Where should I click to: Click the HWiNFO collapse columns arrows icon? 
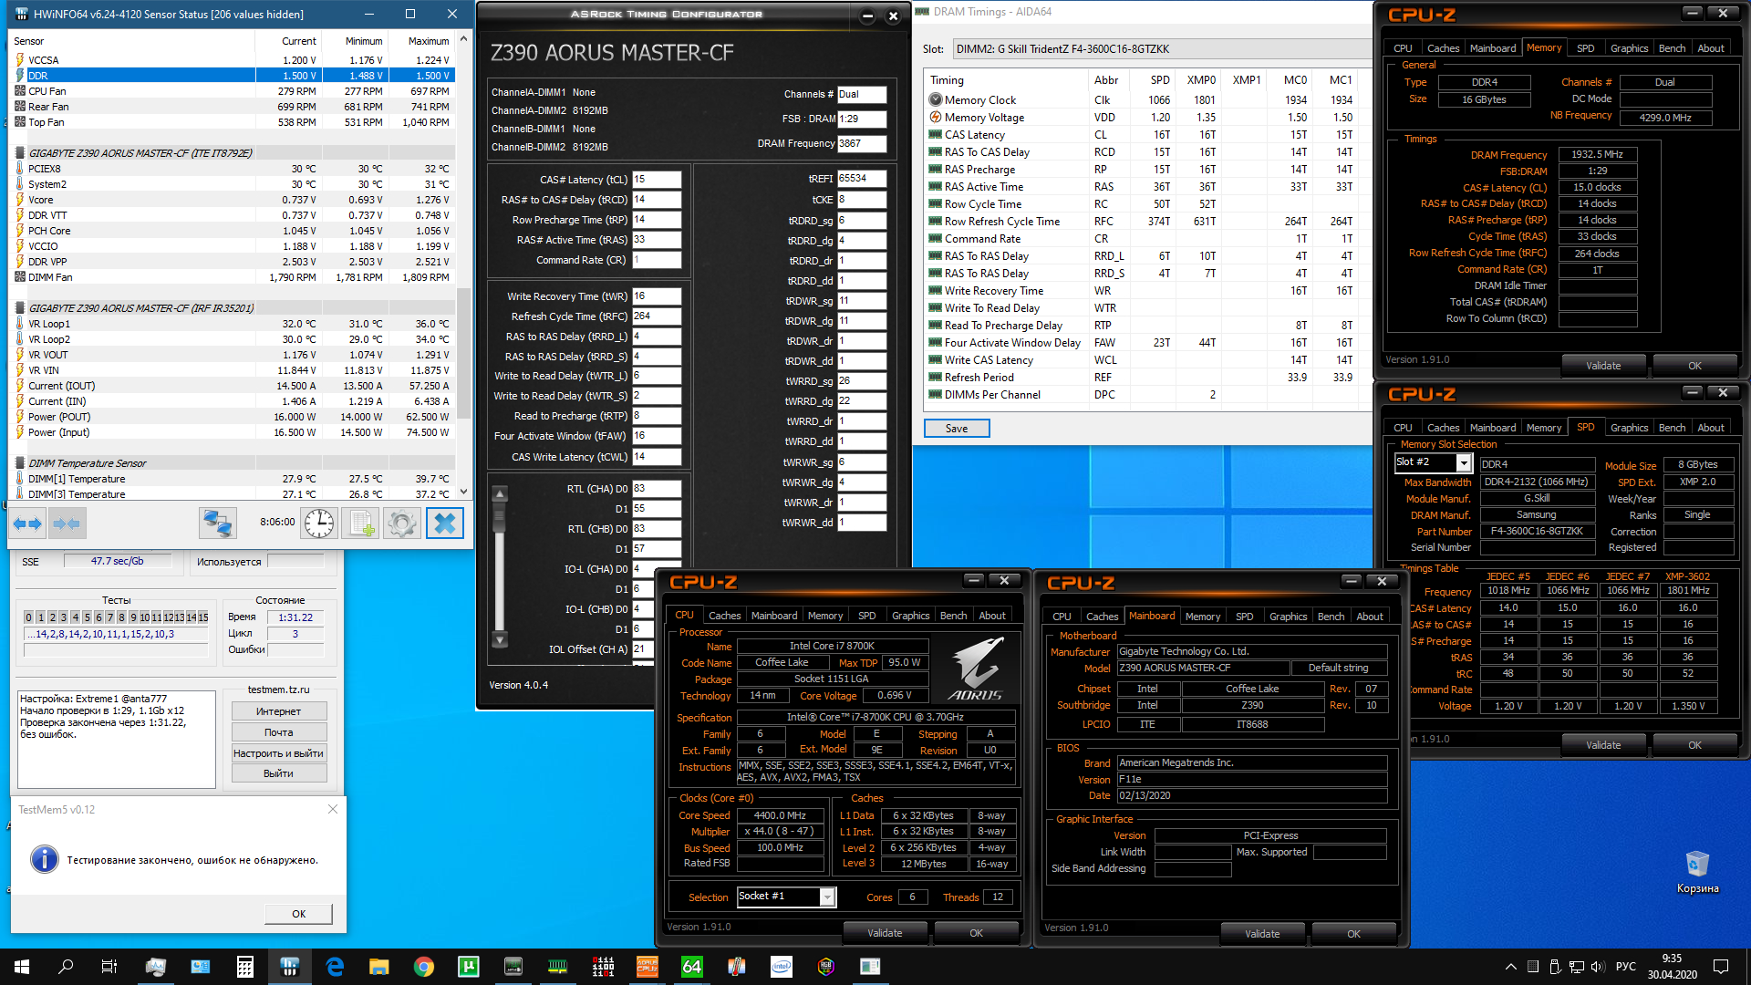pyautogui.click(x=67, y=524)
